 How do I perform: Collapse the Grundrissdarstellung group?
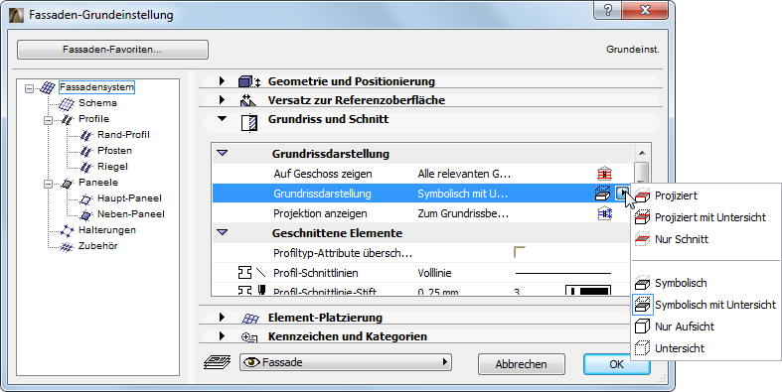click(x=223, y=154)
